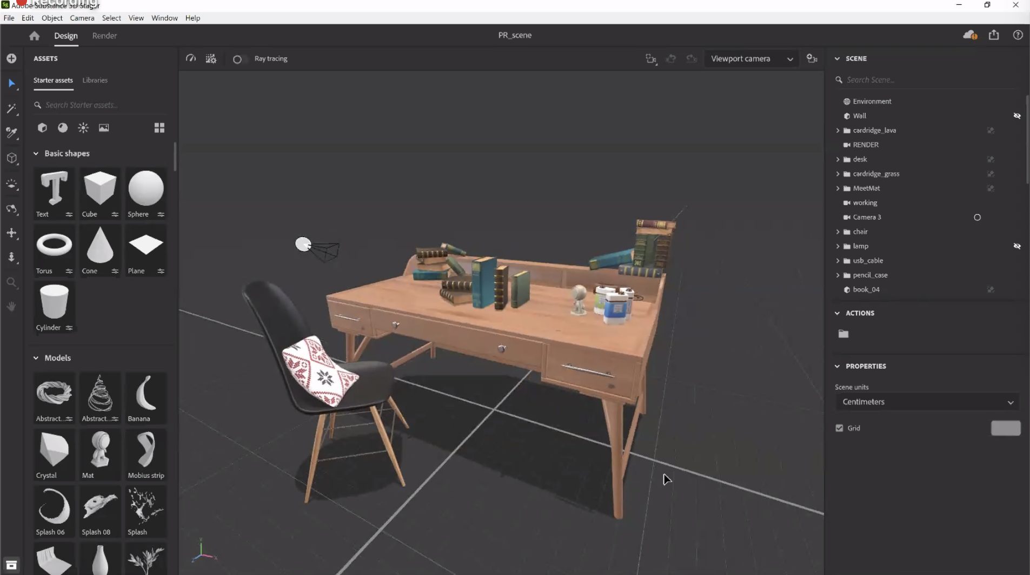Switch assets to grid view icon
This screenshot has width=1030, height=575.
[159, 128]
